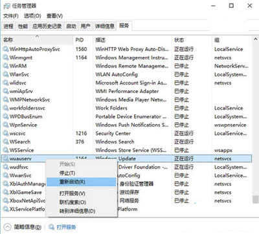Click the WpnService service icon
Viewport: 259px width, 234px height.
coord(6,125)
